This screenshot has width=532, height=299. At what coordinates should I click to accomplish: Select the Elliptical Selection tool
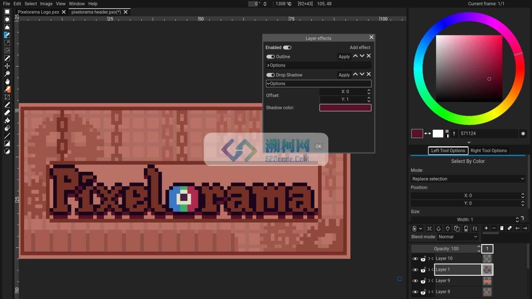7,20
